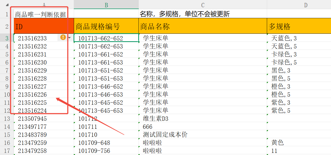The height and width of the screenshot is (155, 331).
Task: Click product name '666'
Action: [x=148, y=127]
